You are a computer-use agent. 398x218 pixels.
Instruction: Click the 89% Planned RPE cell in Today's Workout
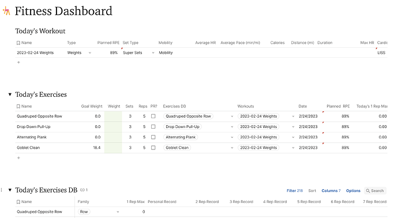tap(114, 53)
